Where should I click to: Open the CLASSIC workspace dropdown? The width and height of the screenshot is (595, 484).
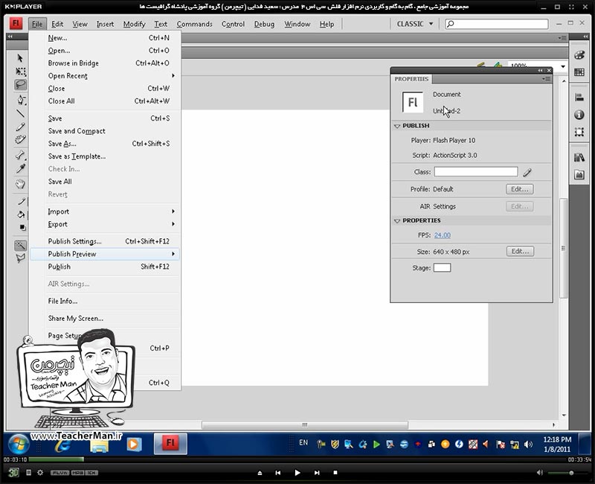coord(415,24)
